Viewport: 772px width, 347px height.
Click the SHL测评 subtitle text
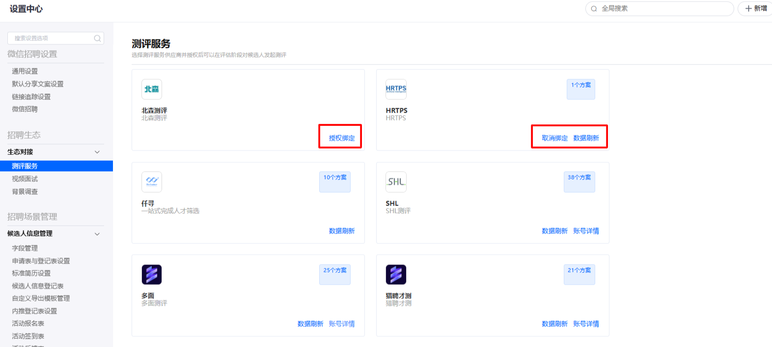[x=398, y=211]
